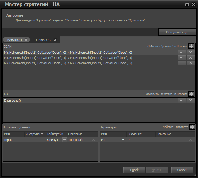
Task: Open editor for third condition row
Action: click(x=182, y=63)
